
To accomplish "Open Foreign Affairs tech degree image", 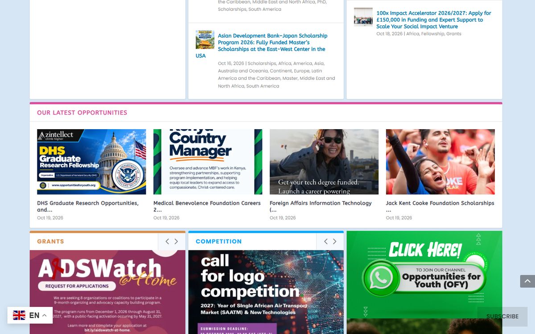I will [324, 162].
